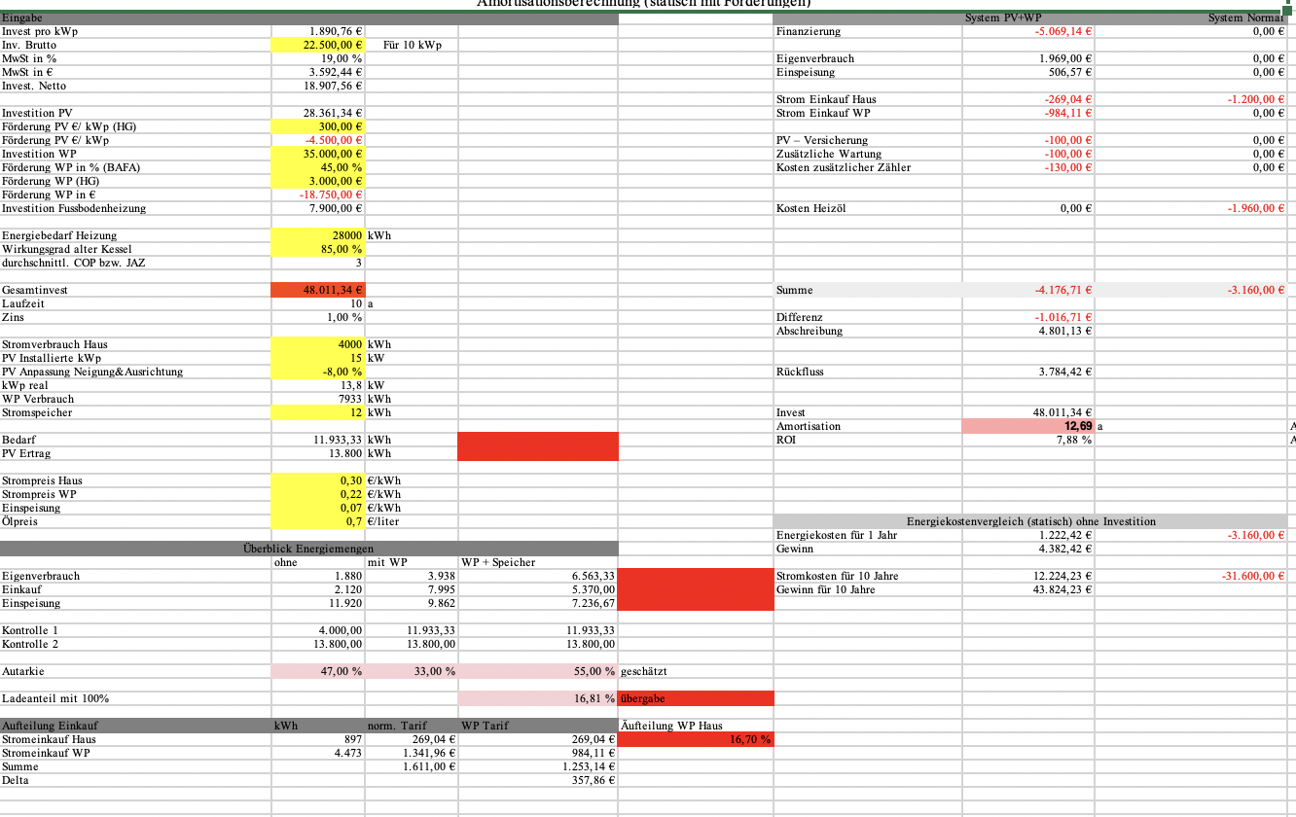The height and width of the screenshot is (817, 1296).
Task: Select the 'WP + Speicher' column header
Action: (498, 562)
